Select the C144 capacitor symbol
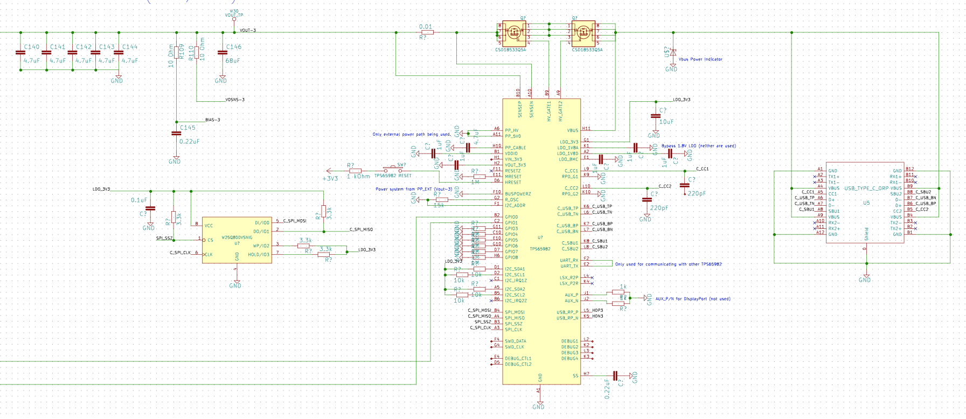 (119, 53)
